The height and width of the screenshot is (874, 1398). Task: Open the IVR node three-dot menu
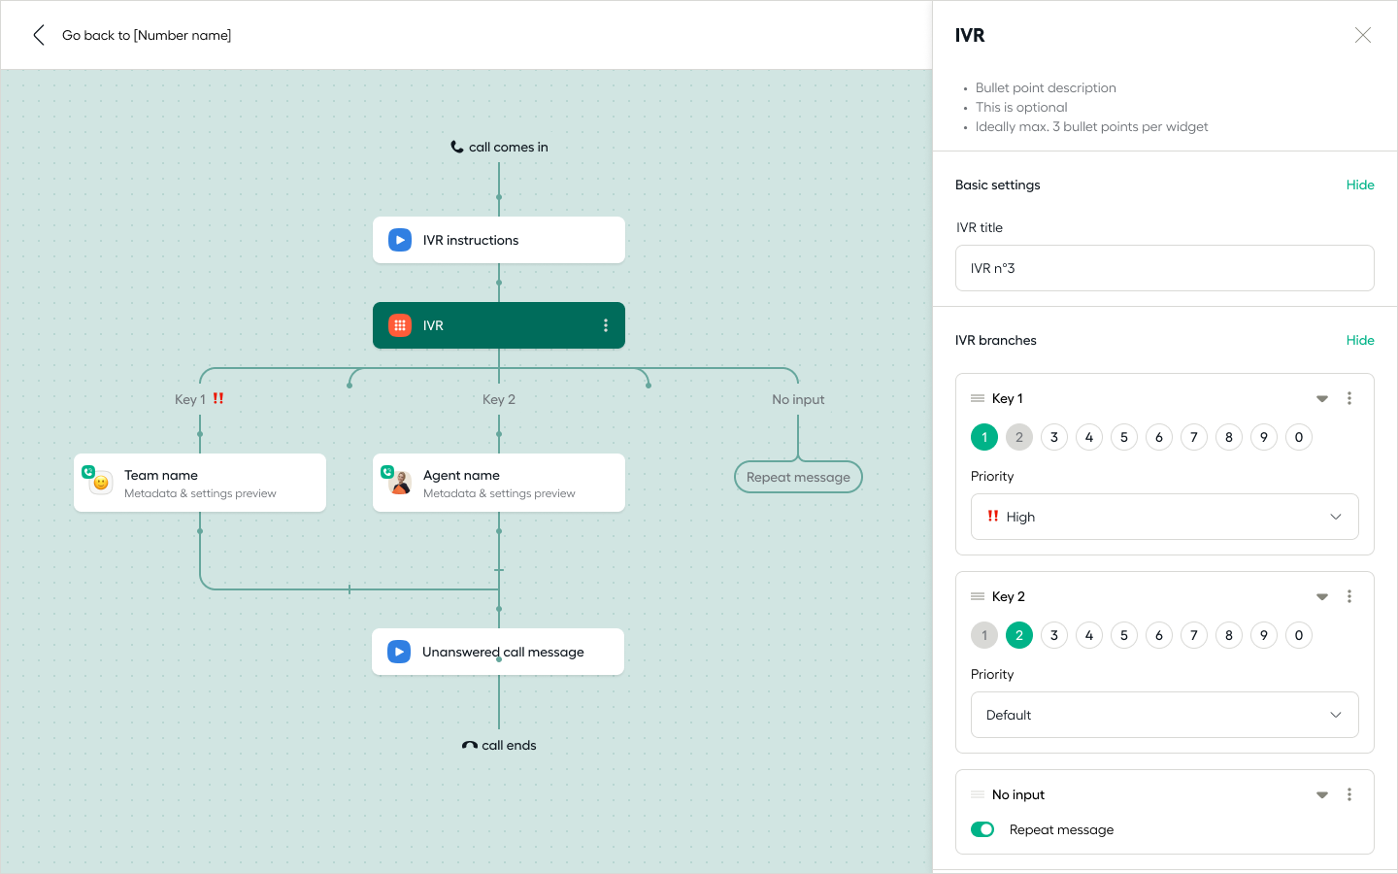tap(606, 325)
